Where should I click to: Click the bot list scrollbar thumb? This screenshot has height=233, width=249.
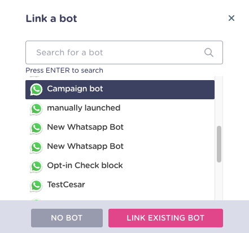click(219, 144)
